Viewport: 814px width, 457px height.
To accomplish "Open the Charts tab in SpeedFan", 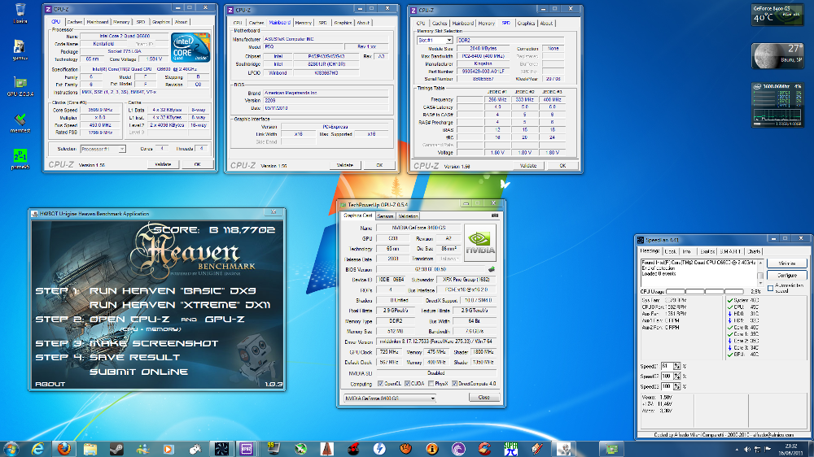I will click(x=754, y=251).
